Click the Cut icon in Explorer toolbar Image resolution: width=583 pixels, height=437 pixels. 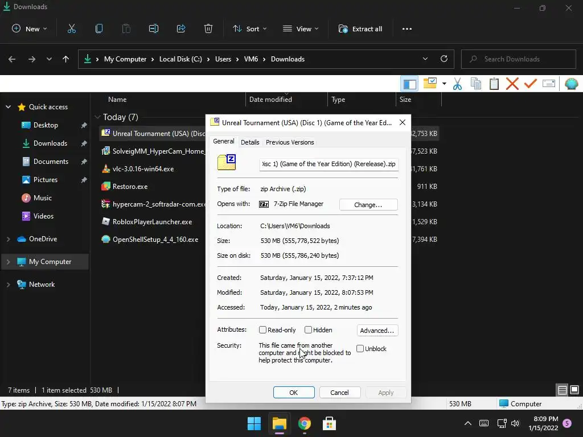click(x=71, y=28)
